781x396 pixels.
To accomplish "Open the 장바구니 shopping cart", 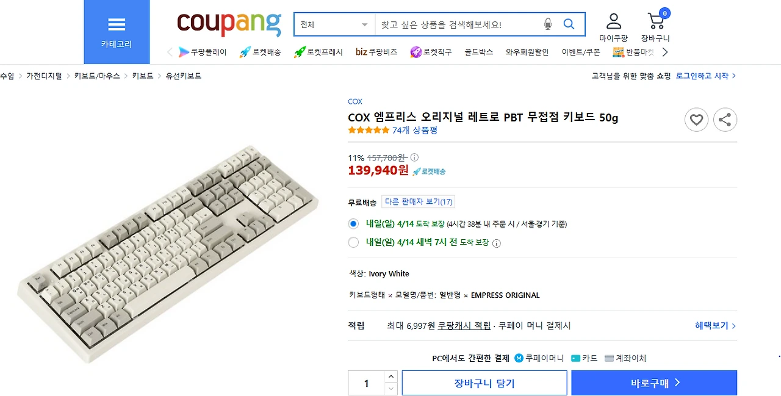I will [655, 21].
